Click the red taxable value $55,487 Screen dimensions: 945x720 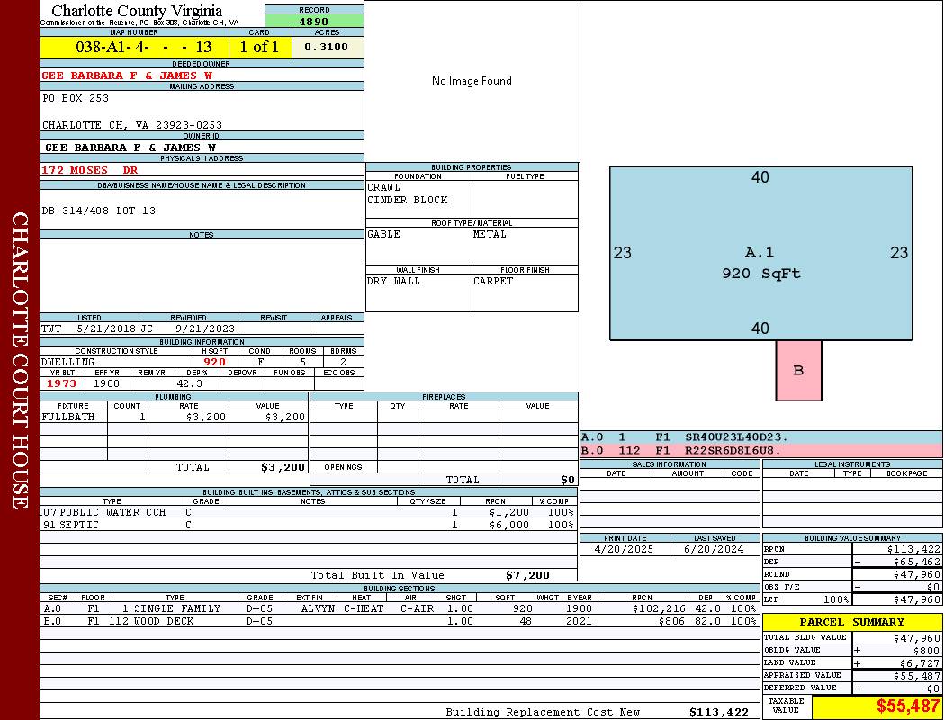907,706
